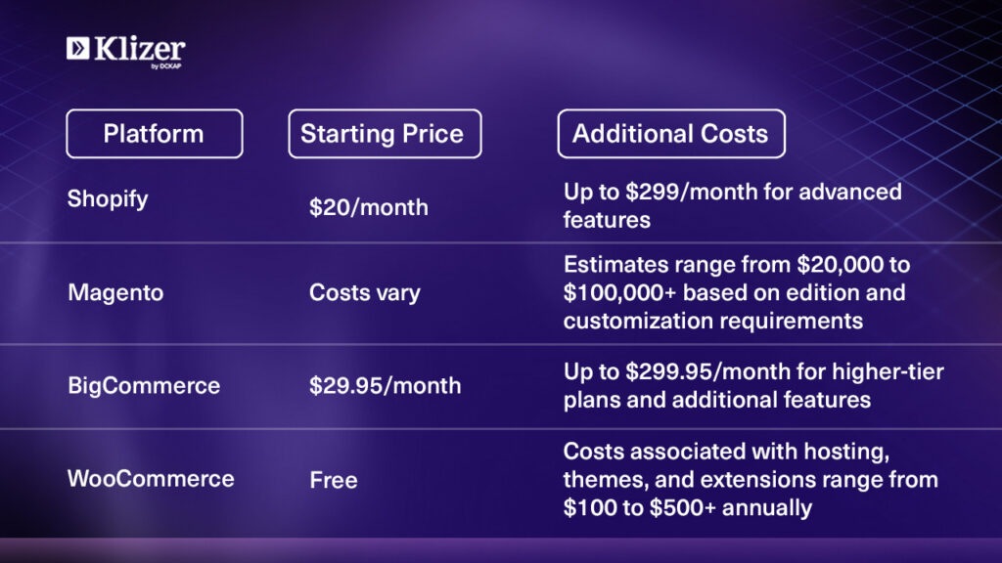Click the small 'by DCKAP' tagline

point(167,66)
